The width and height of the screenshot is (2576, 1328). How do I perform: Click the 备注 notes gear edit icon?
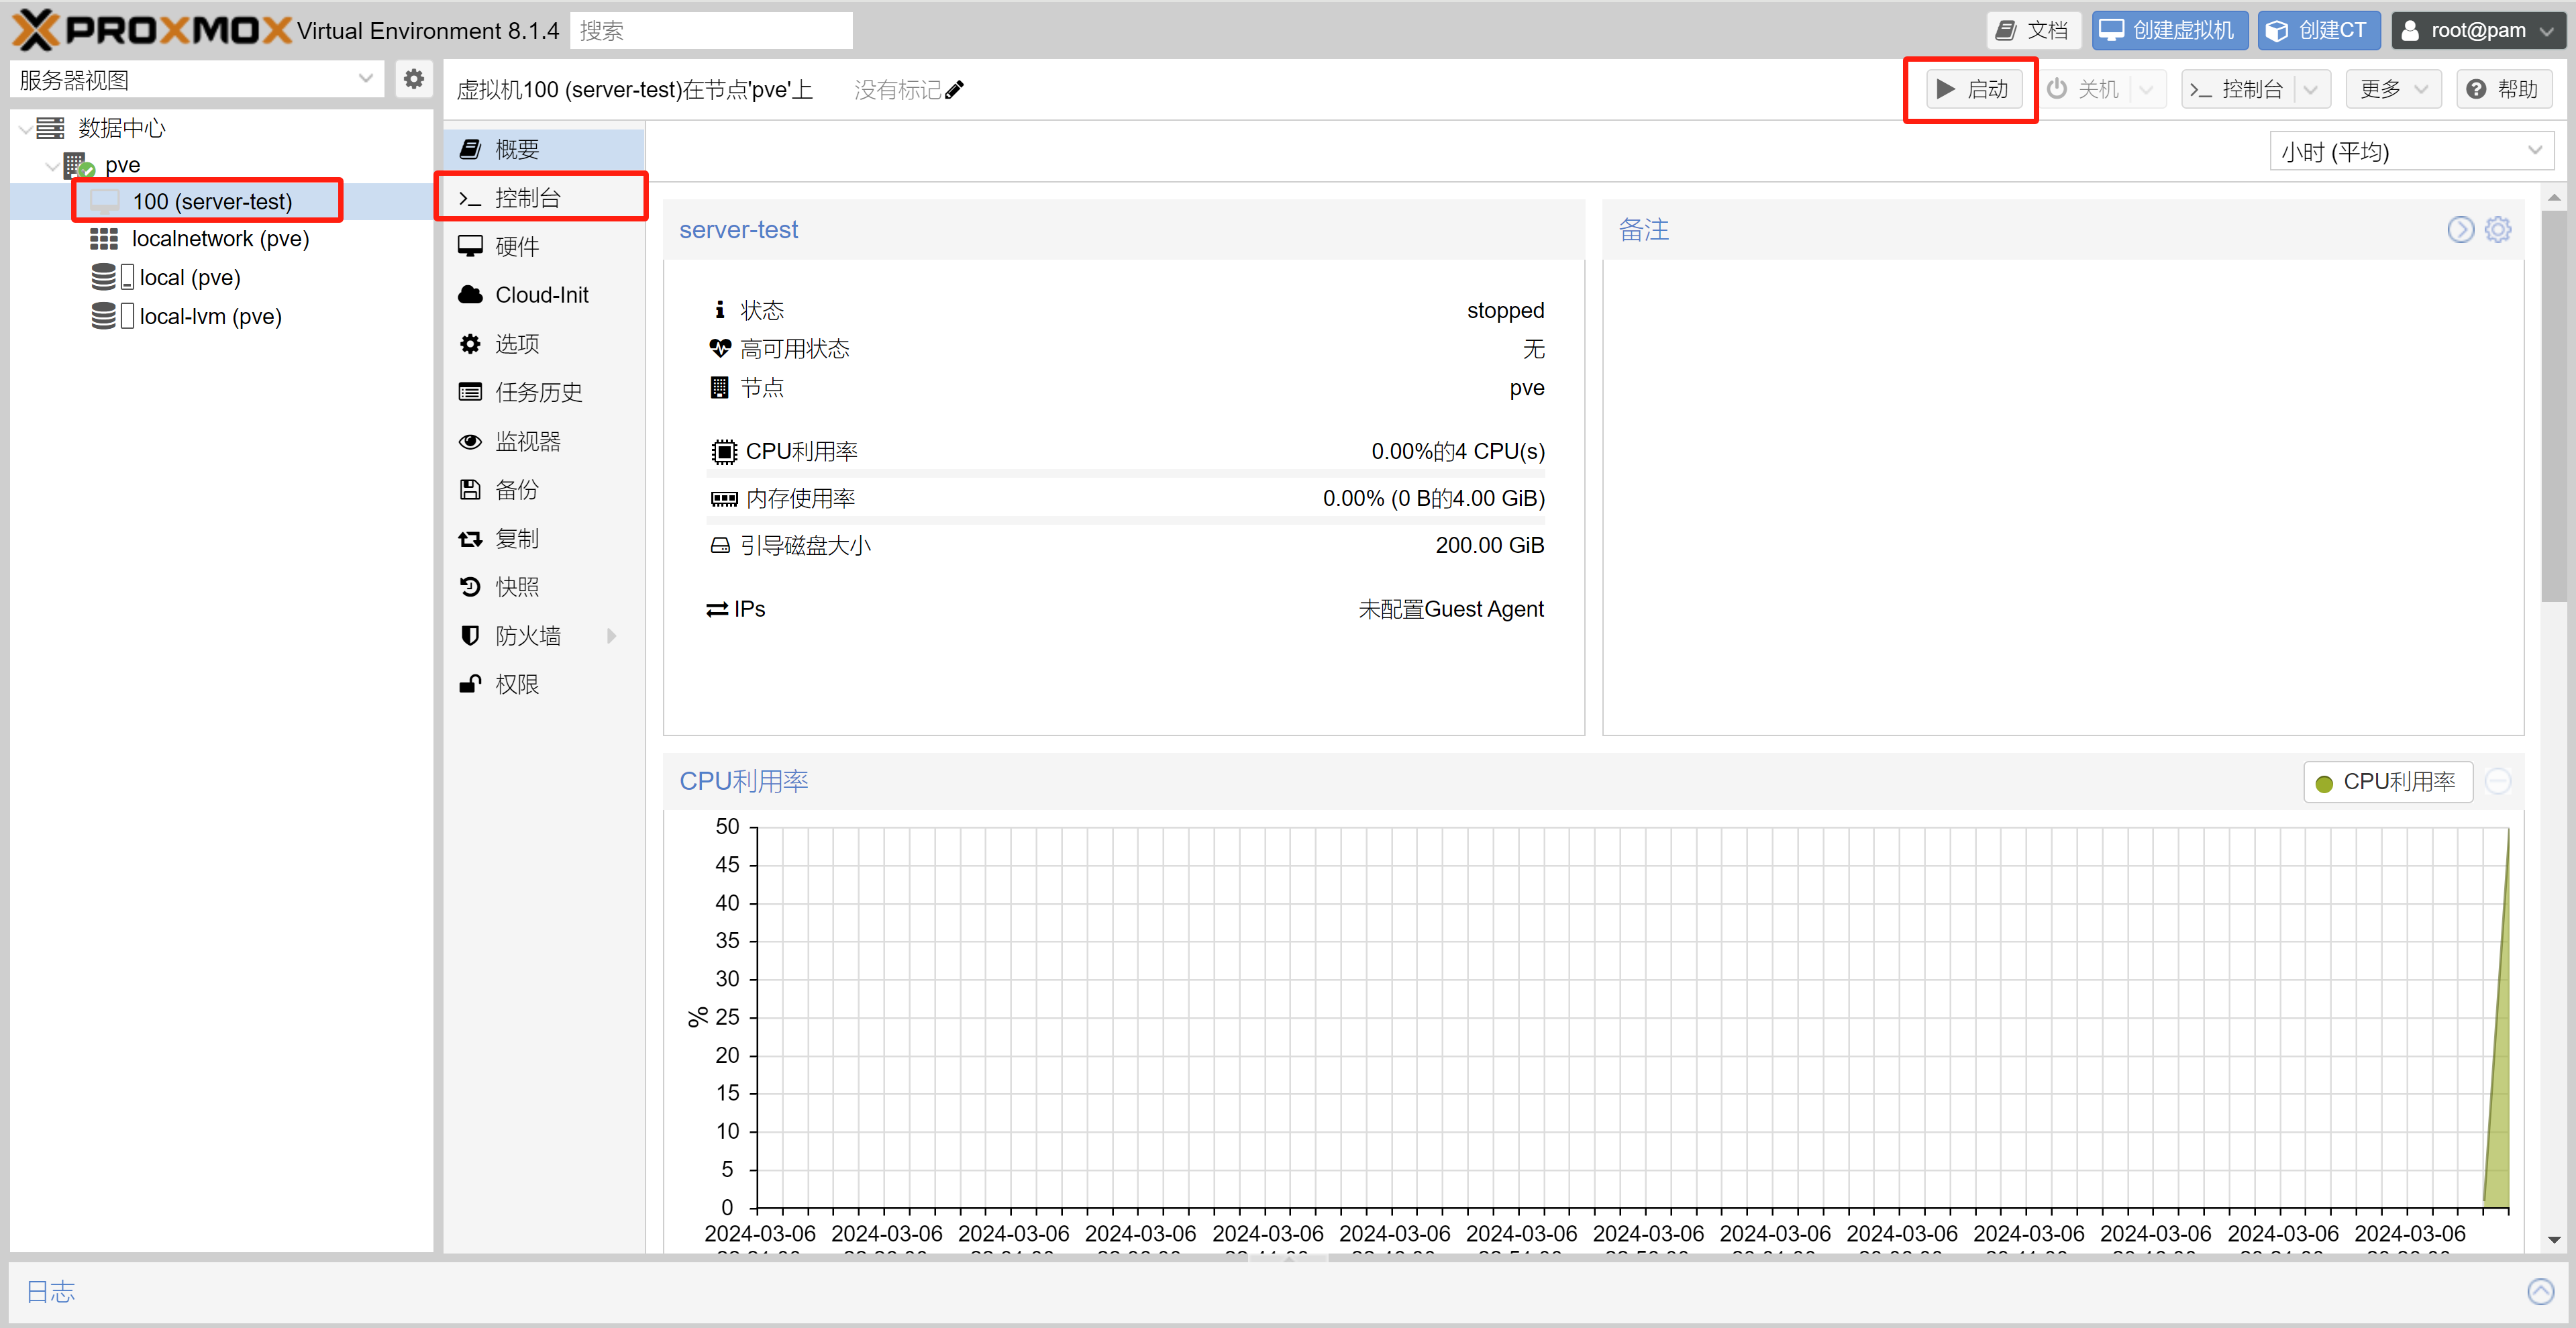[x=2498, y=230]
